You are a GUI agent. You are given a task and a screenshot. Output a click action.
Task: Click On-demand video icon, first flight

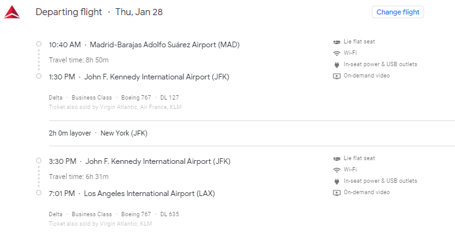(x=337, y=76)
